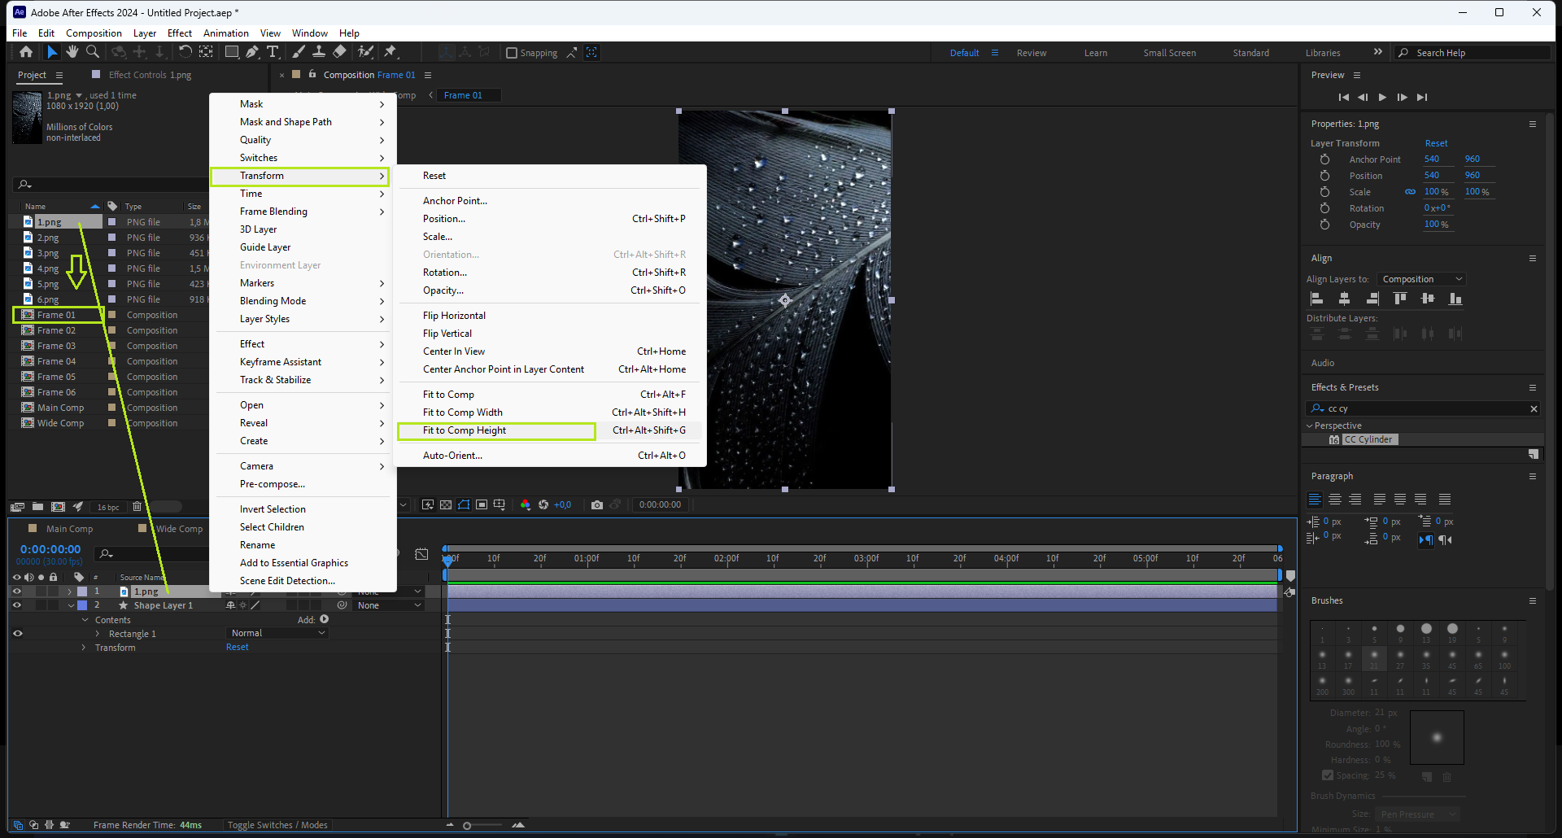Click Toggle Switches / Modes button
The image size is (1562, 838).
[277, 825]
